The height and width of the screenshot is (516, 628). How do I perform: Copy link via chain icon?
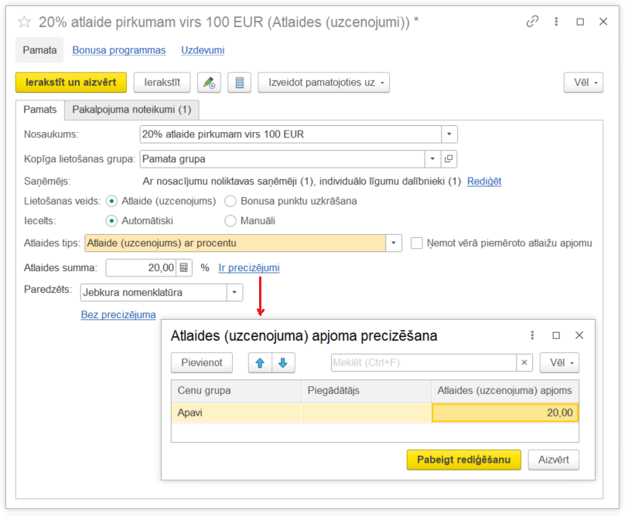(532, 22)
